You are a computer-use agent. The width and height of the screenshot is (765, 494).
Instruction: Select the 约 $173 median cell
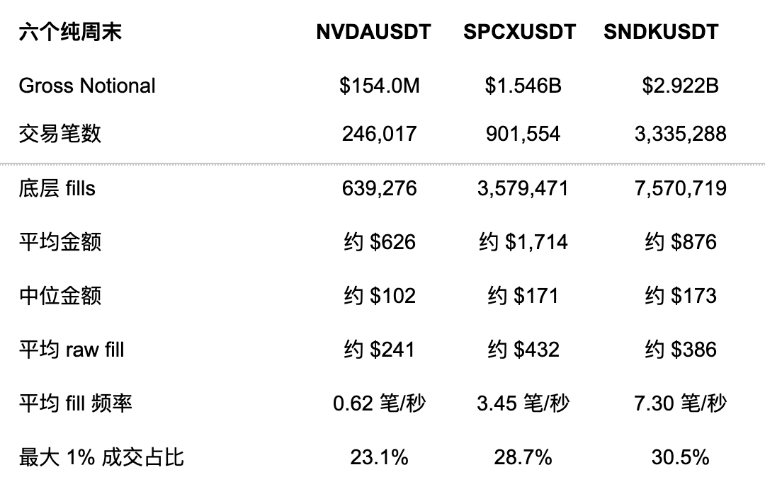pyautogui.click(x=680, y=296)
